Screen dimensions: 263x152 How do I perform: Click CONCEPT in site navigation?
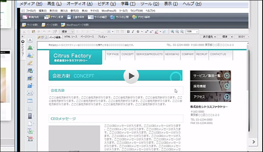point(127,54)
